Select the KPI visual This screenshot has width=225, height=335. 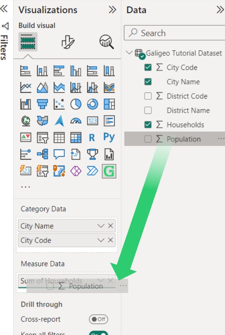(x=26, y=138)
